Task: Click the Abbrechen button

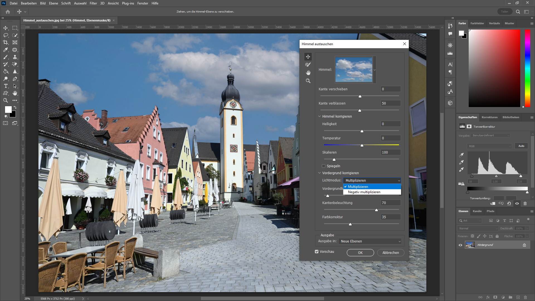Action: tap(390, 253)
